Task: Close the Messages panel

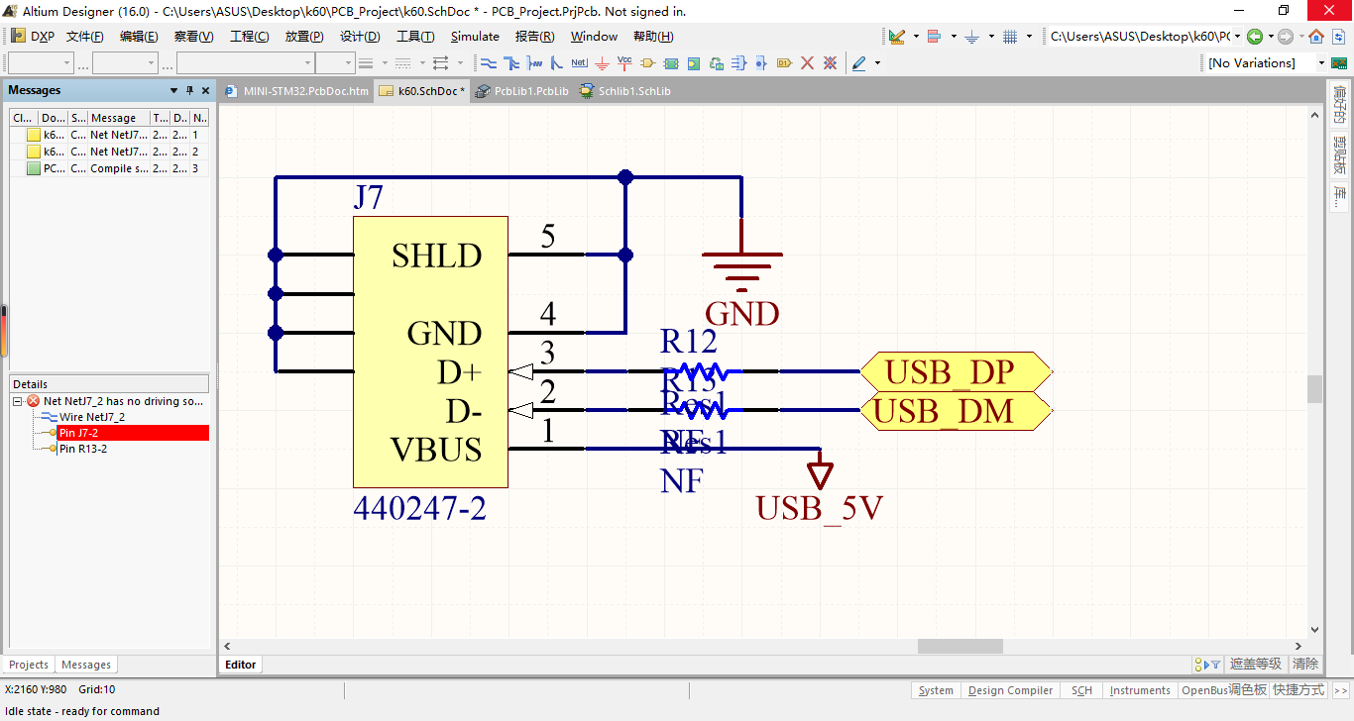Action: click(x=205, y=90)
